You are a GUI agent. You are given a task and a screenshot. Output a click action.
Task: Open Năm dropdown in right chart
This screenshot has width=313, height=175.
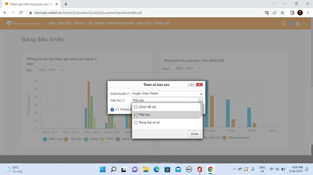click(x=186, y=68)
